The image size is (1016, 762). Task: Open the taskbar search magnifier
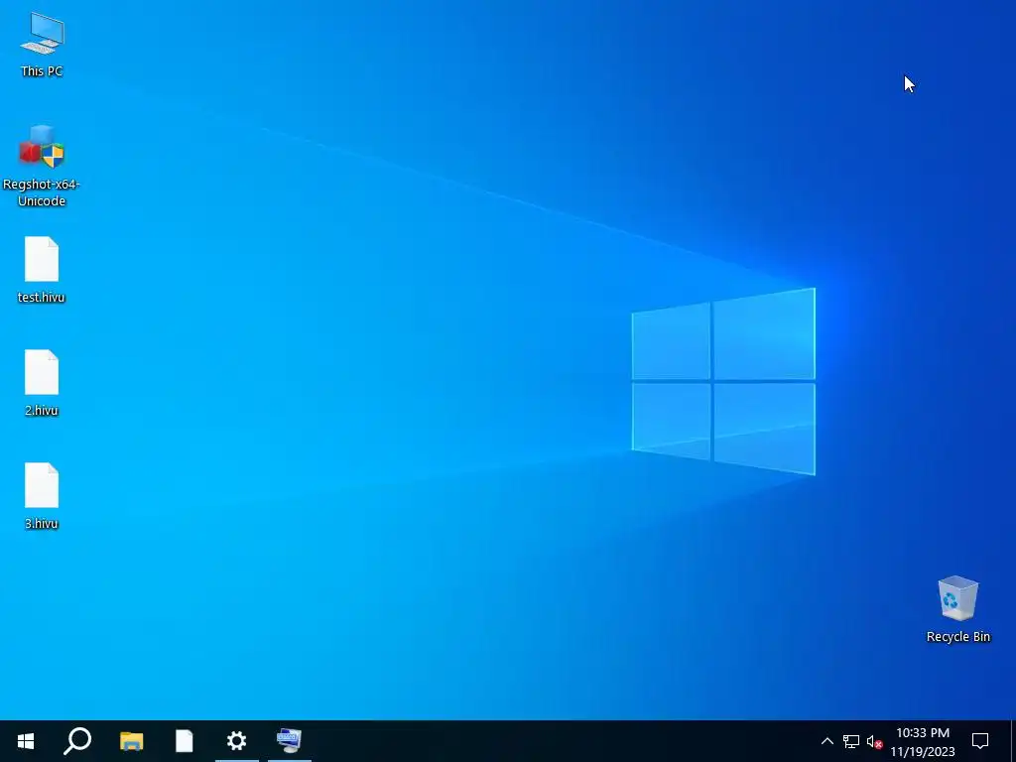tap(77, 741)
